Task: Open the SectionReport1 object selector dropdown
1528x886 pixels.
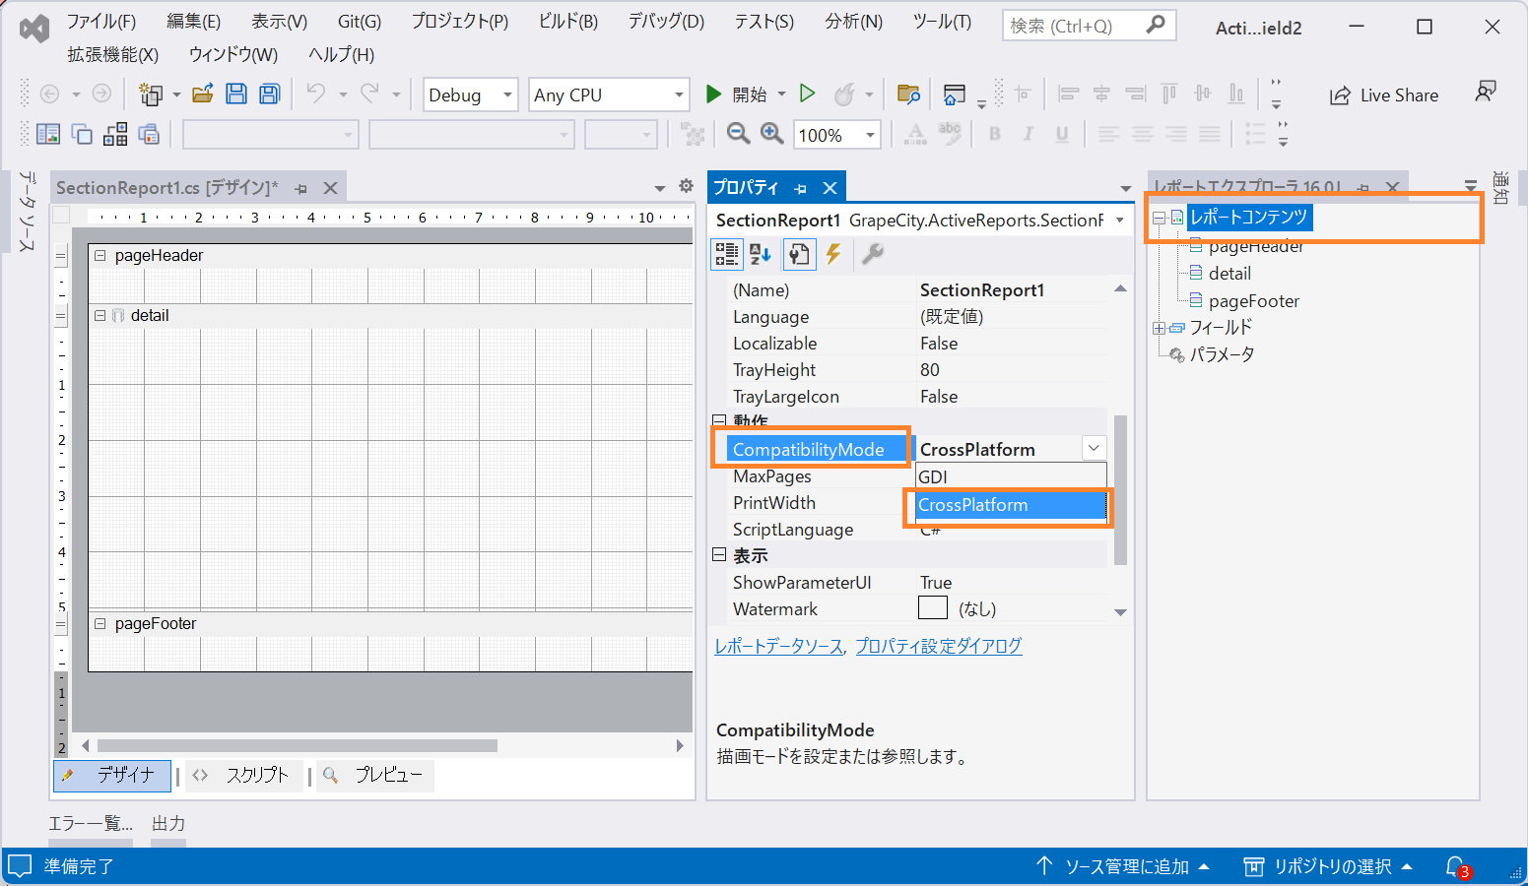Action: click(1120, 221)
